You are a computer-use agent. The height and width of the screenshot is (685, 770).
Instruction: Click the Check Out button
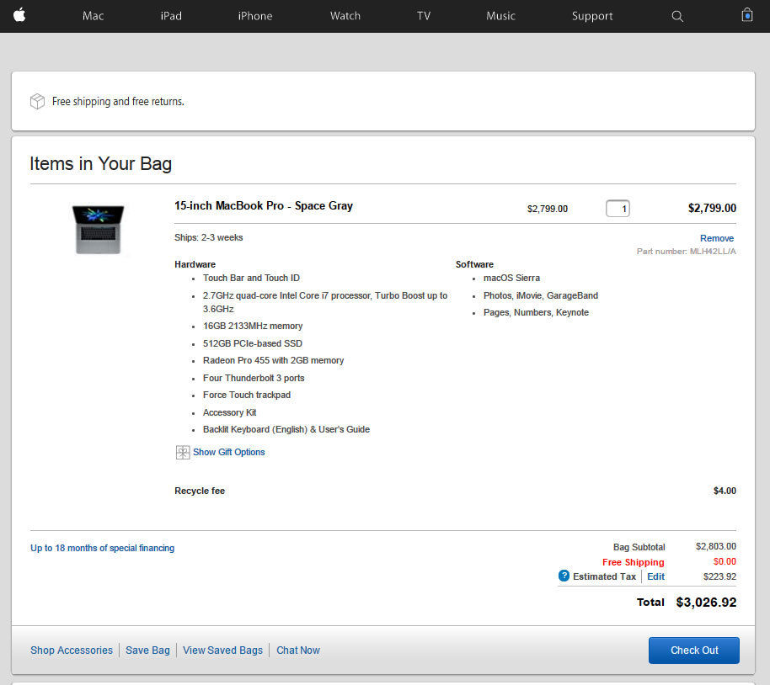pyautogui.click(x=694, y=650)
